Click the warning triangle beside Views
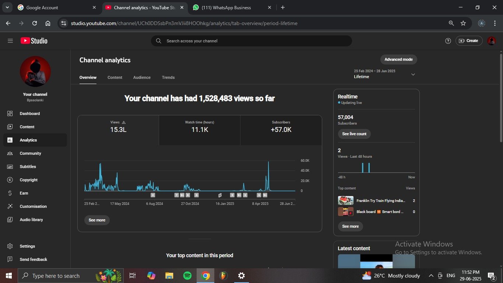Viewport: 503px width, 283px height. point(124,122)
